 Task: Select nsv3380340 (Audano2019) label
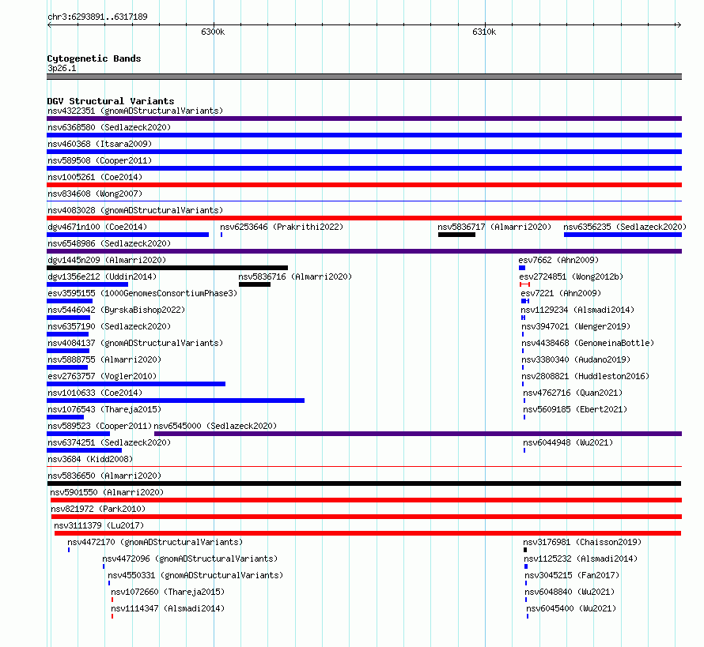point(576,359)
